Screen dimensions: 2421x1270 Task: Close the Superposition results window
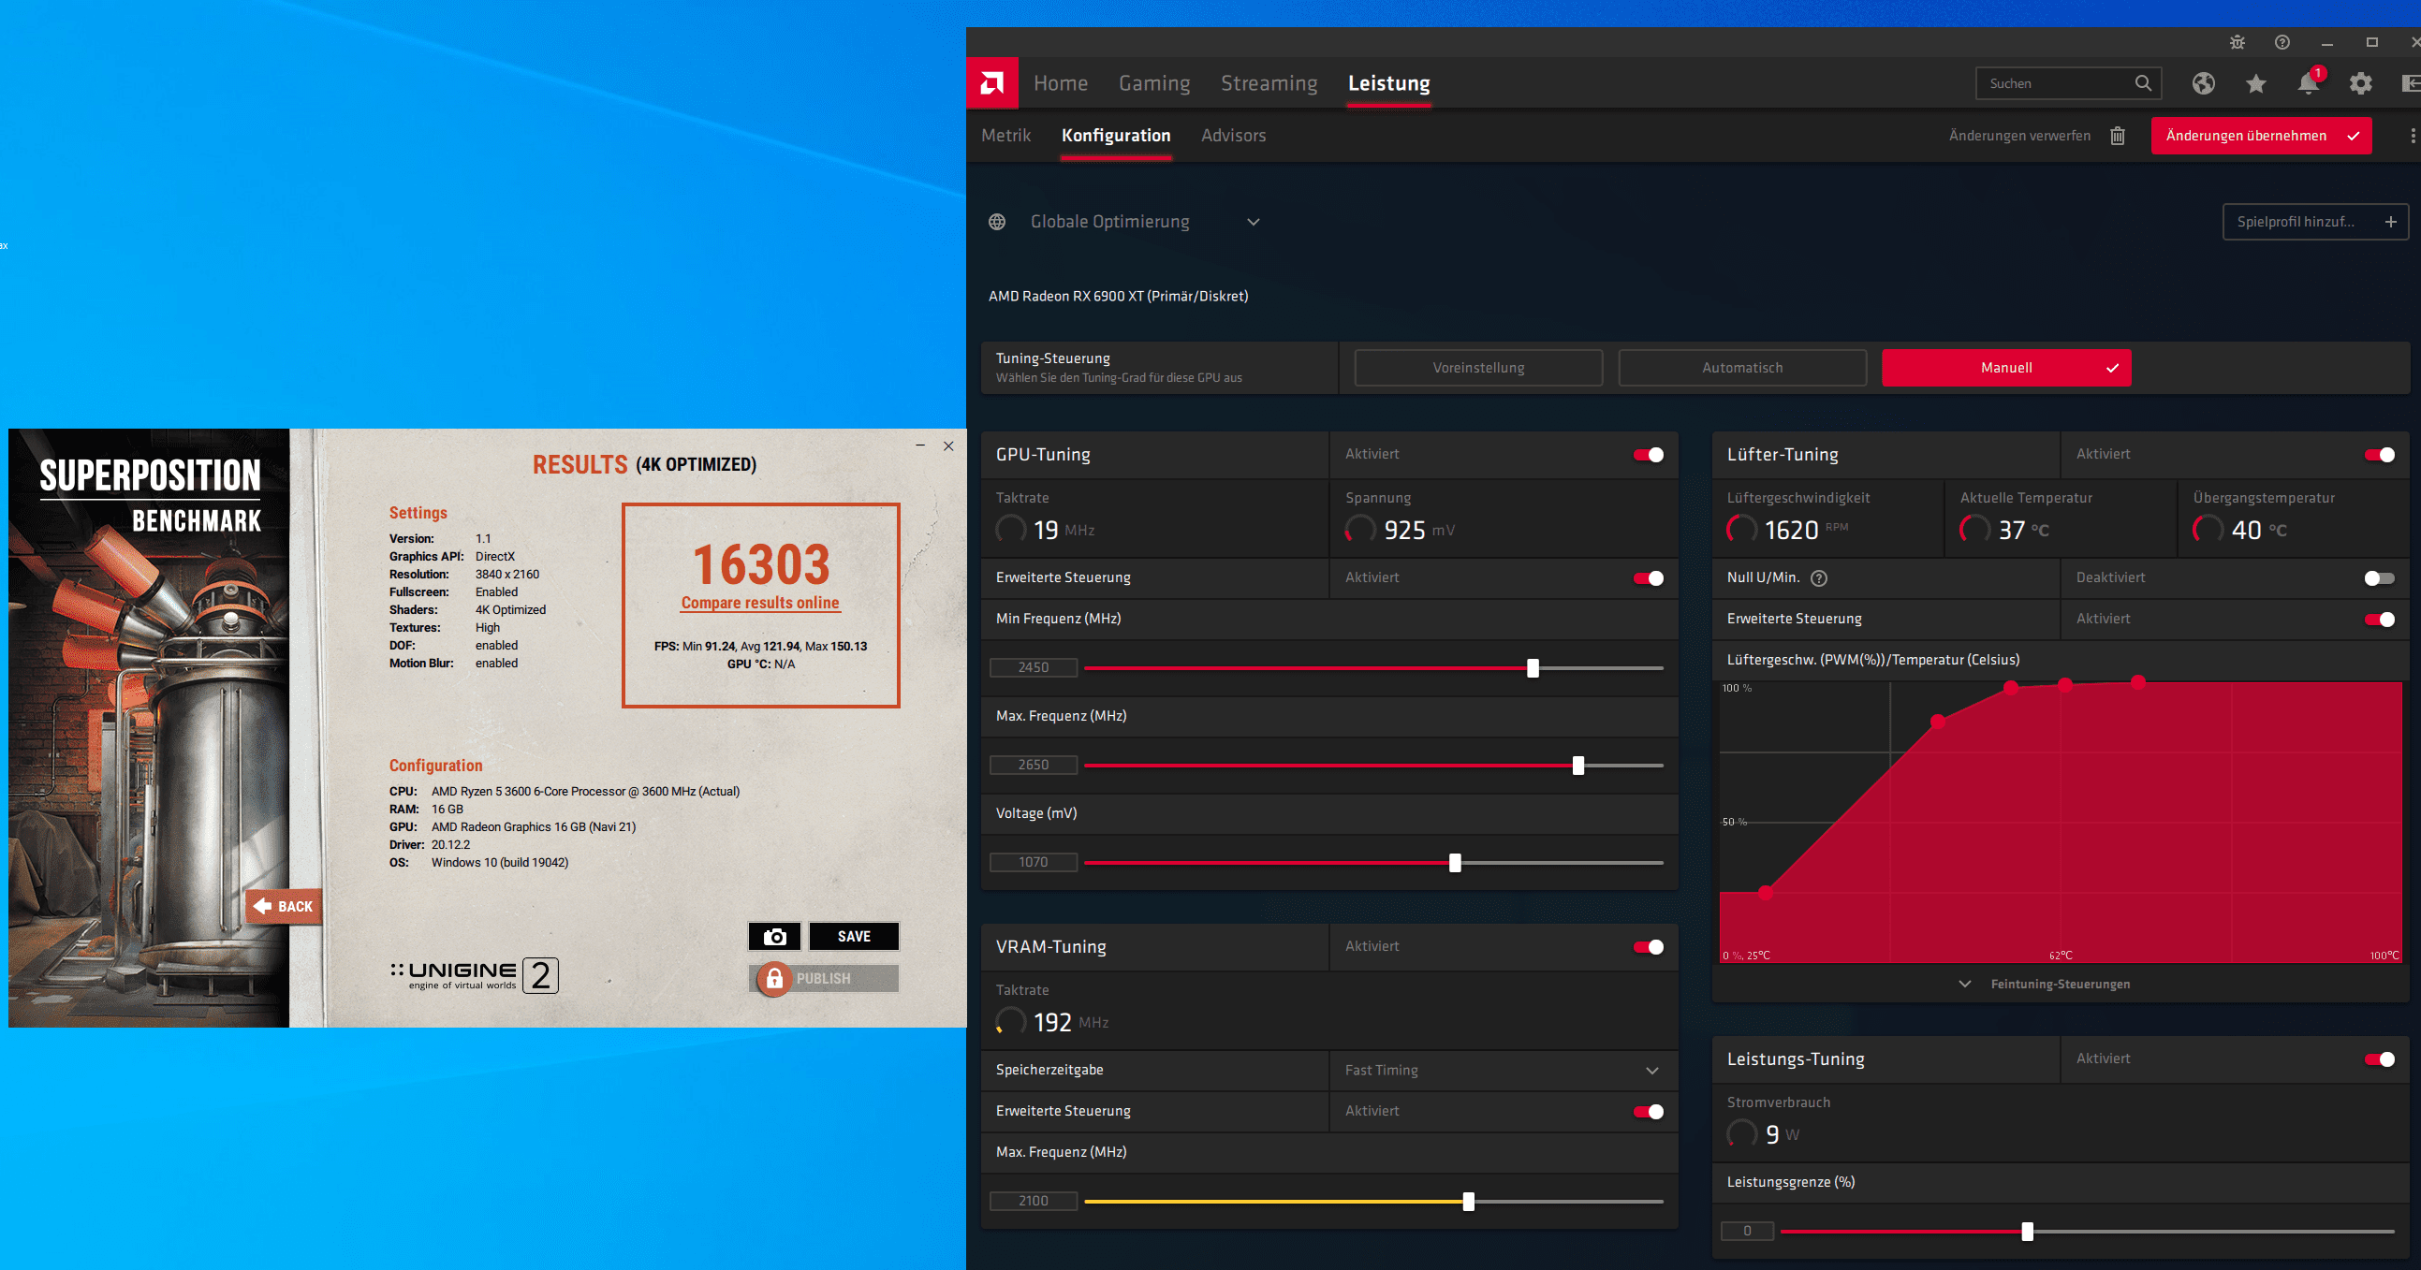pyautogui.click(x=948, y=446)
